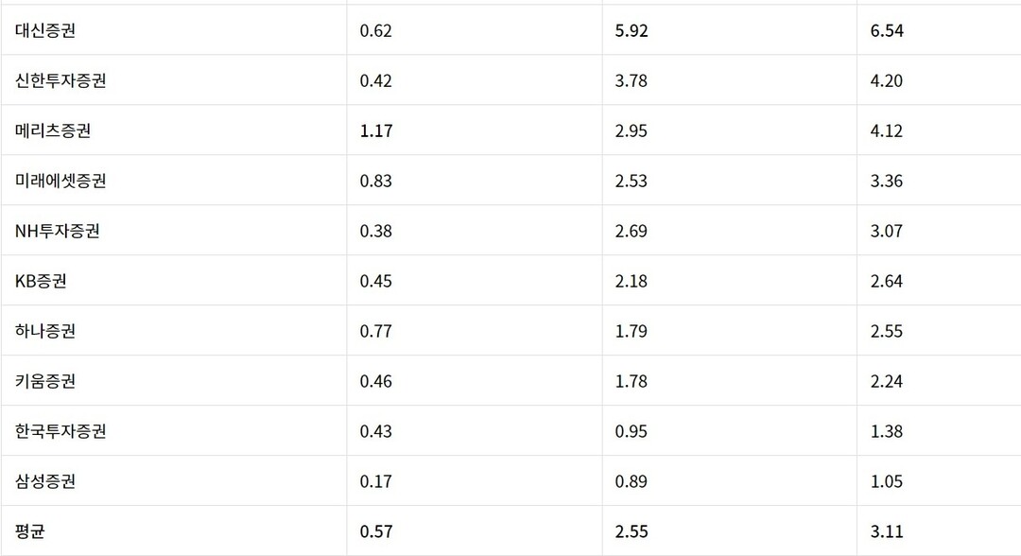1021x556 pixels.
Task: Select the 3.11 average total cell
Action: click(x=887, y=531)
